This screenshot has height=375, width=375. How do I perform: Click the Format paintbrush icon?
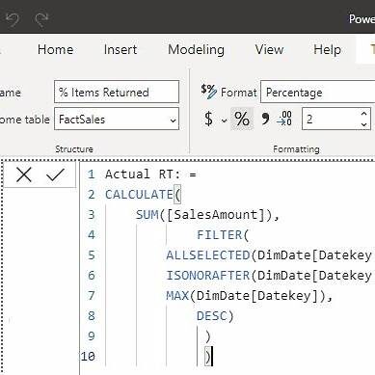click(208, 92)
